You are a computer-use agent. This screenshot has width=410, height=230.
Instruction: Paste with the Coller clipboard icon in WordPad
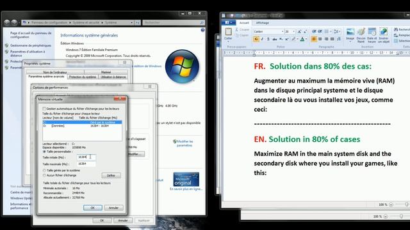click(228, 32)
